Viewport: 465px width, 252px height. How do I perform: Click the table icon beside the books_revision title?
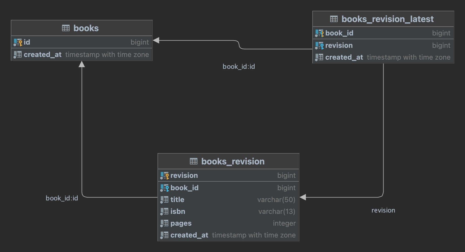[x=193, y=161]
